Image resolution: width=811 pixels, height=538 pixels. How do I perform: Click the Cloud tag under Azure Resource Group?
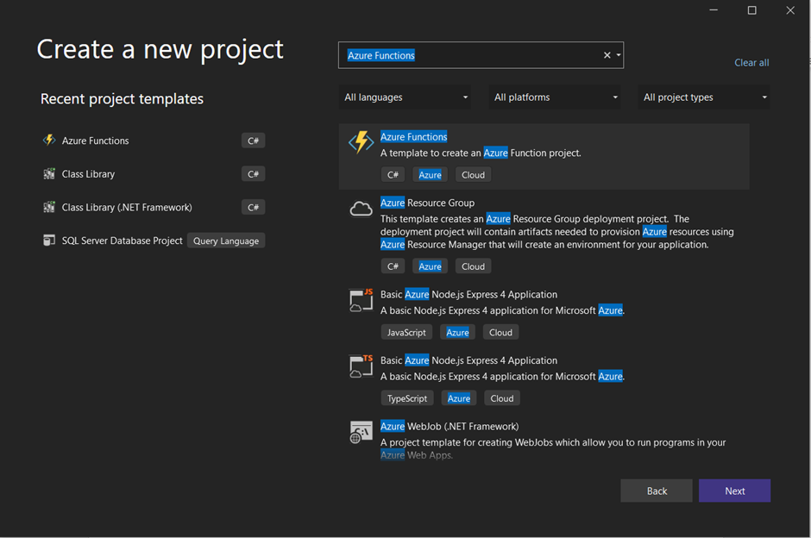[x=474, y=266]
